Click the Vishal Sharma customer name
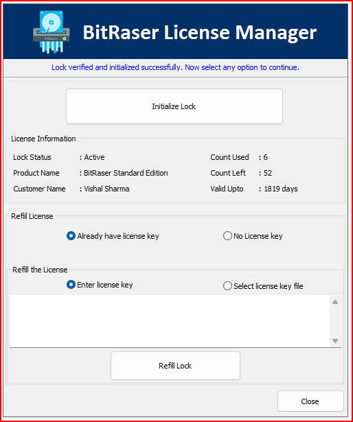Screen dimensions: 353x422 pos(106,189)
